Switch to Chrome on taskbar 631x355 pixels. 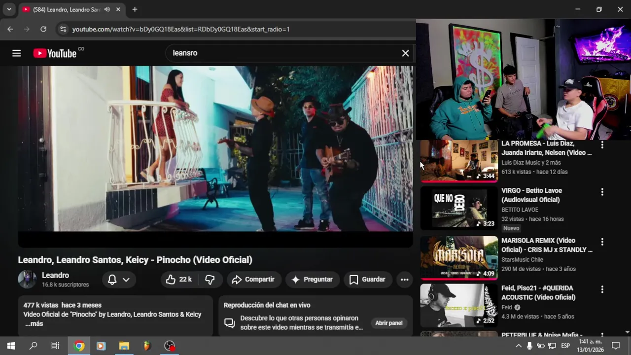tap(79, 346)
